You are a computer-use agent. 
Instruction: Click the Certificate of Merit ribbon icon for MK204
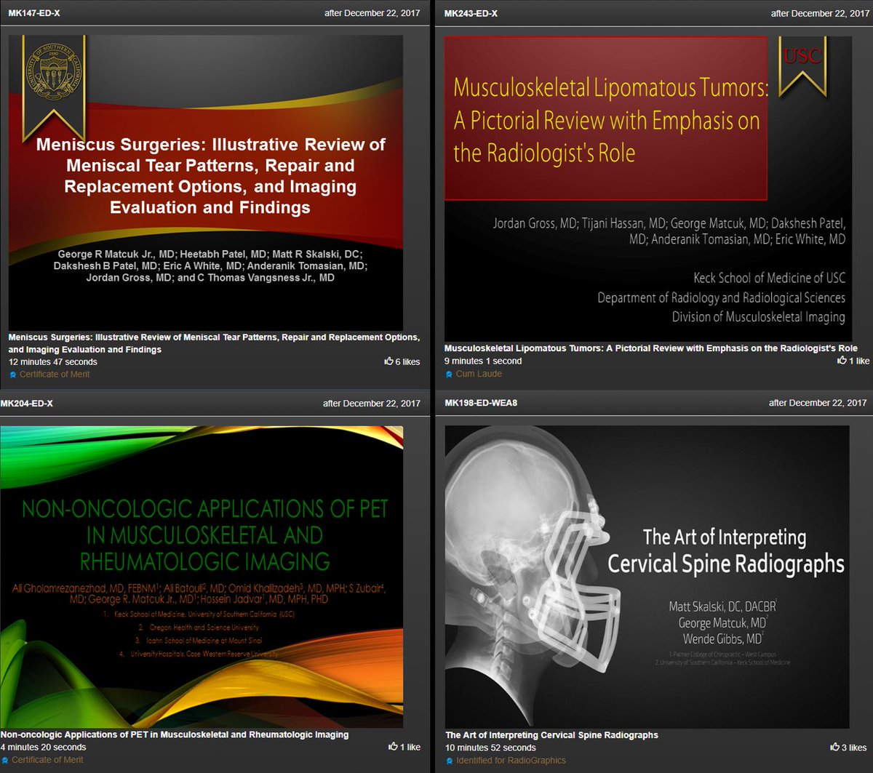coord(4,760)
